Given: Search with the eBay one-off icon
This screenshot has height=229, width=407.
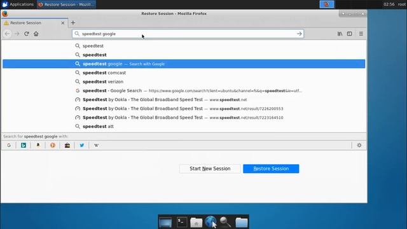Looking at the screenshot, I should (67, 146).
